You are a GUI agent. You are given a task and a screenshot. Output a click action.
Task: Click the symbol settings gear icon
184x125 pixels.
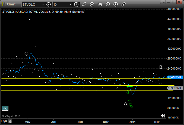pos(49,4)
